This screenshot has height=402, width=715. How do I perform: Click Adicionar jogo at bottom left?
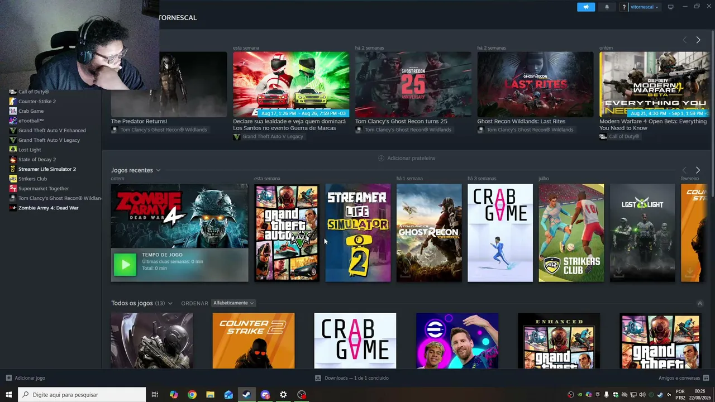[x=26, y=378]
